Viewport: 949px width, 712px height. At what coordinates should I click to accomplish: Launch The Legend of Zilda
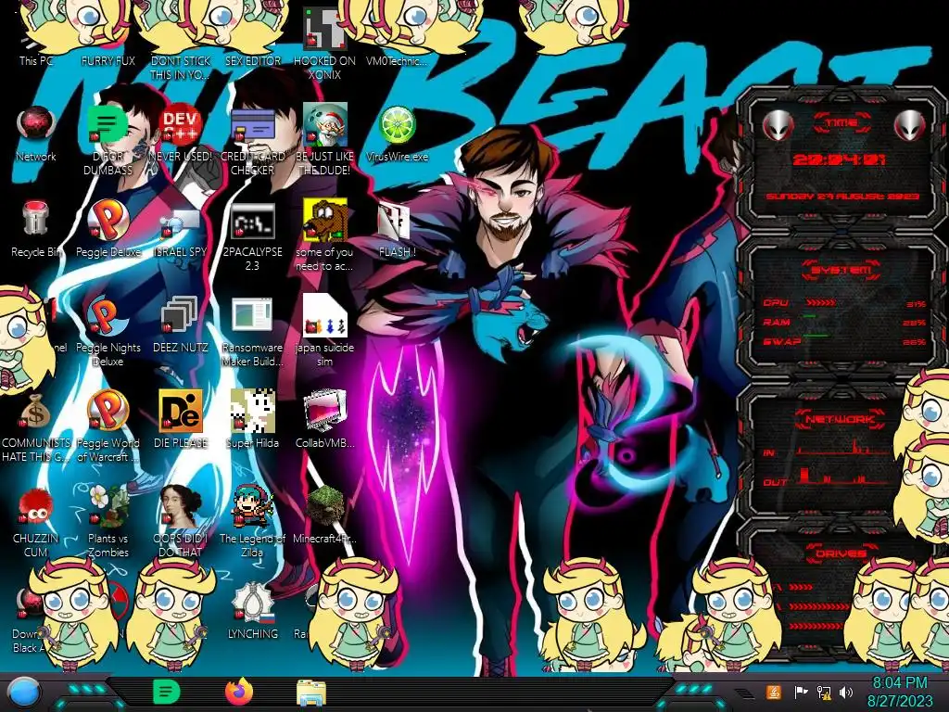point(252,506)
